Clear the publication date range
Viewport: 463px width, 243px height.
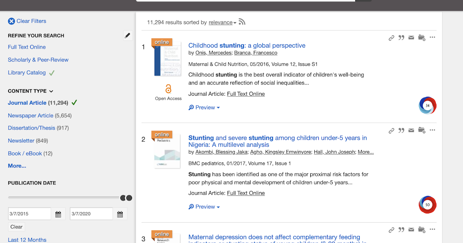coord(16,227)
